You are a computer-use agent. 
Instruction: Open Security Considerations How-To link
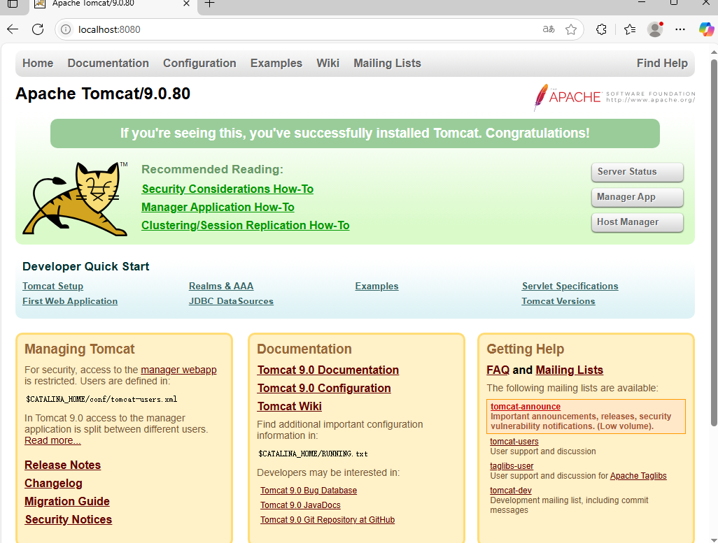tap(227, 189)
